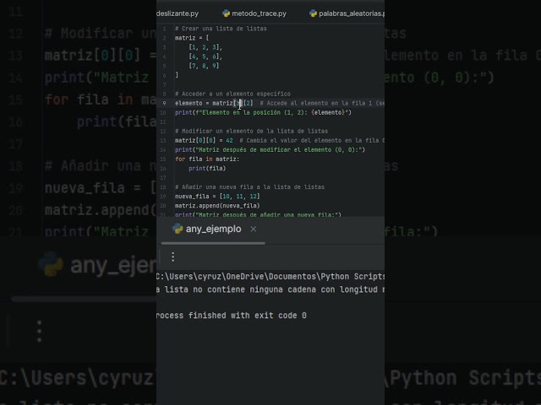The height and width of the screenshot is (405, 541).
Task: Click the line 'matriz.append(nueva_fila)'
Action: click(x=217, y=205)
